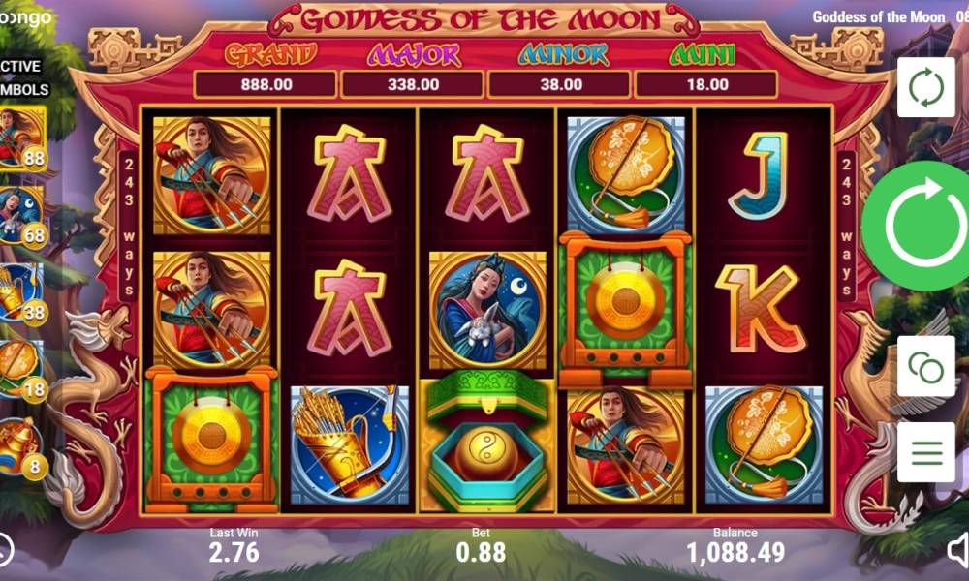Select the archer symbol worth 88 in sidebar
This screenshot has height=581, width=969.
(21, 138)
